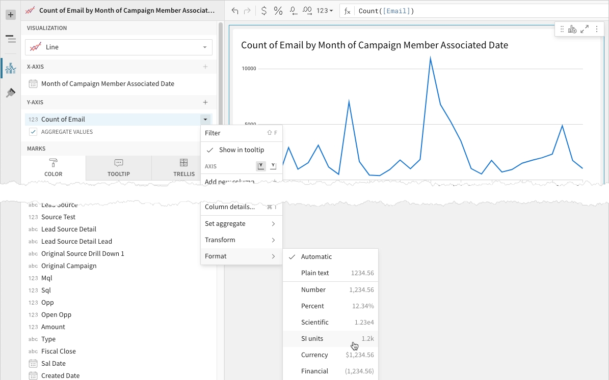Select the left Y-axis toggle button
The width and height of the screenshot is (609, 380).
(261, 166)
